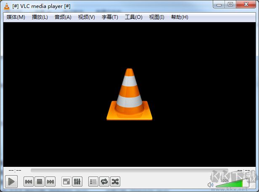Open the 媒体(M) menu
The height and width of the screenshot is (192, 259).
(16, 17)
